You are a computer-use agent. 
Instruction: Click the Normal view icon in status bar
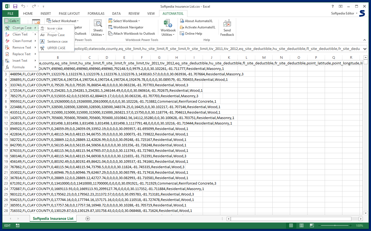(x=291, y=226)
